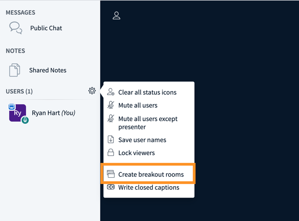Viewport: 299px width, 221px height.
Task: Click the Shared Notes document icon
Action: [15, 70]
